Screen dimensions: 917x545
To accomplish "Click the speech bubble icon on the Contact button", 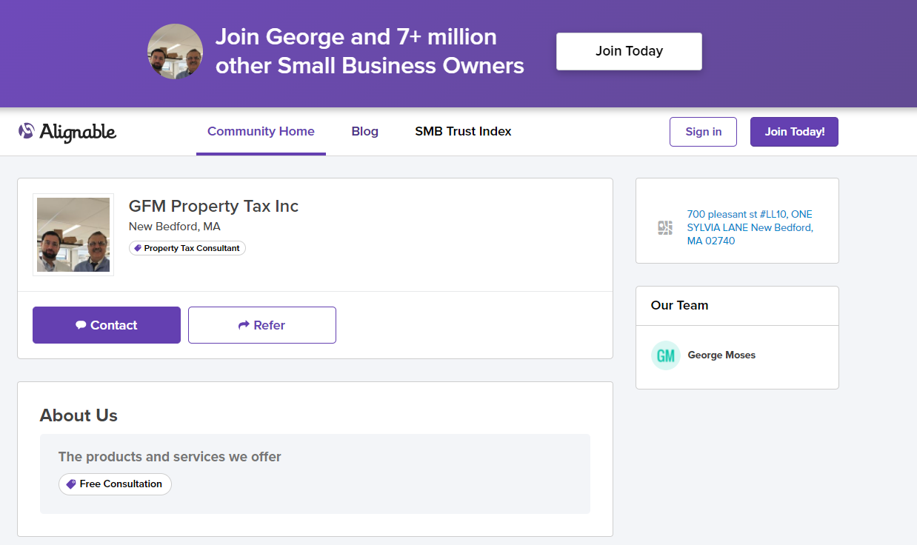I will (x=81, y=325).
